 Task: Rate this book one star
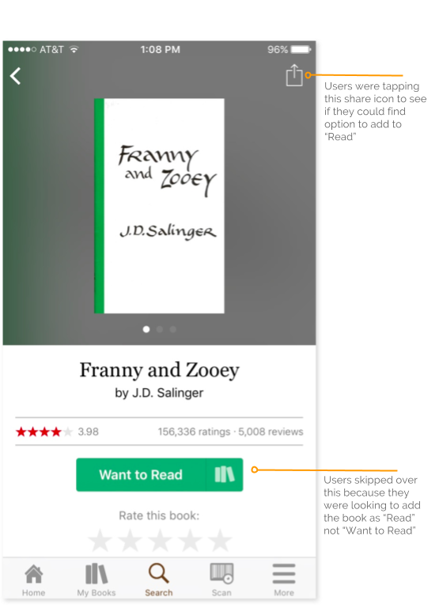[x=100, y=541]
